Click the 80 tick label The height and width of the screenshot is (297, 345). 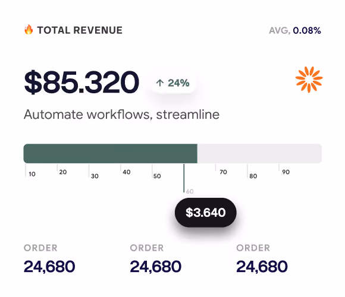(253, 176)
